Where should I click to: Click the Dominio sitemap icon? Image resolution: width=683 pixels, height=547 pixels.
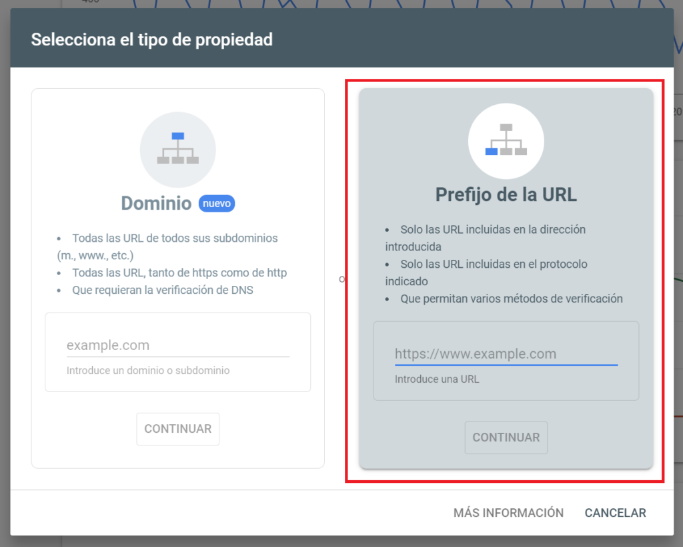pos(177,150)
